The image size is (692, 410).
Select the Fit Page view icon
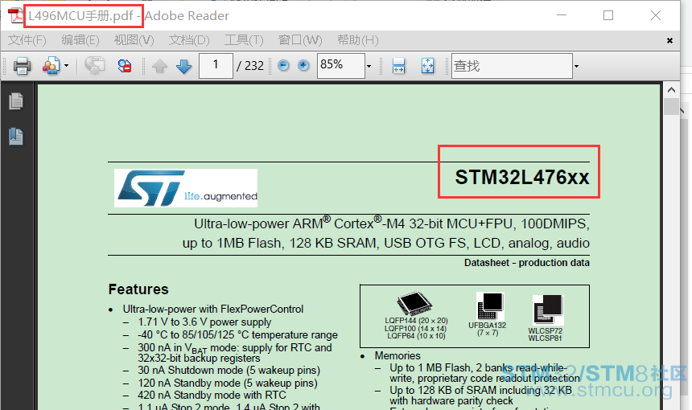pos(427,66)
